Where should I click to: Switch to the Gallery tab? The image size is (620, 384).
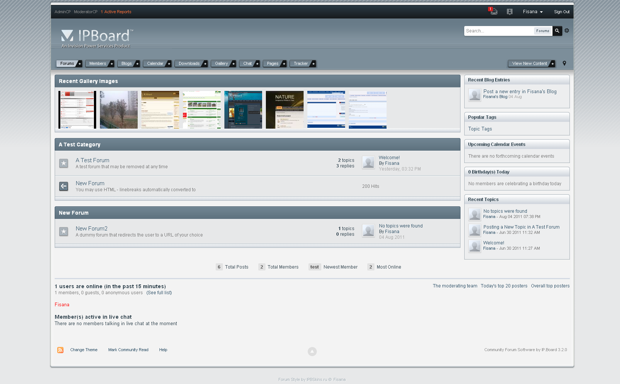[221, 64]
